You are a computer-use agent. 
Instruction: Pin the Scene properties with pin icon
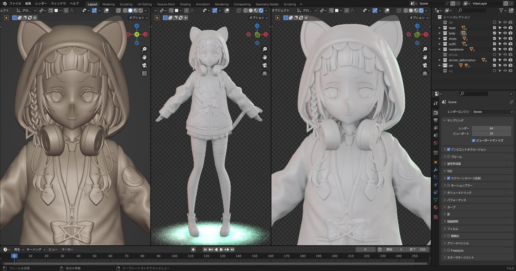coord(511,102)
